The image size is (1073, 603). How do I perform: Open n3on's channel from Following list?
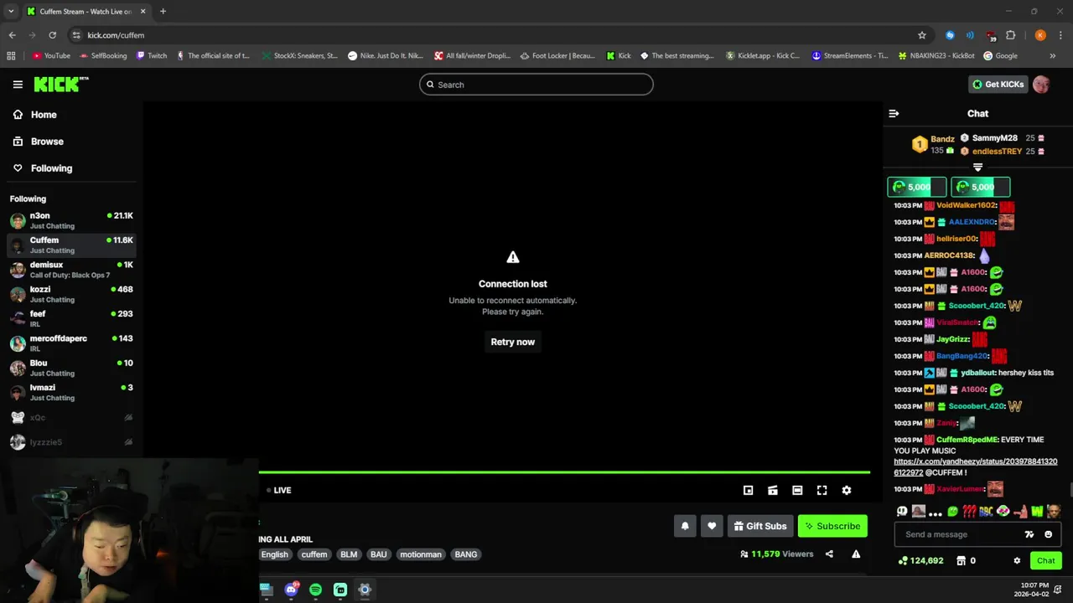tap(71, 220)
